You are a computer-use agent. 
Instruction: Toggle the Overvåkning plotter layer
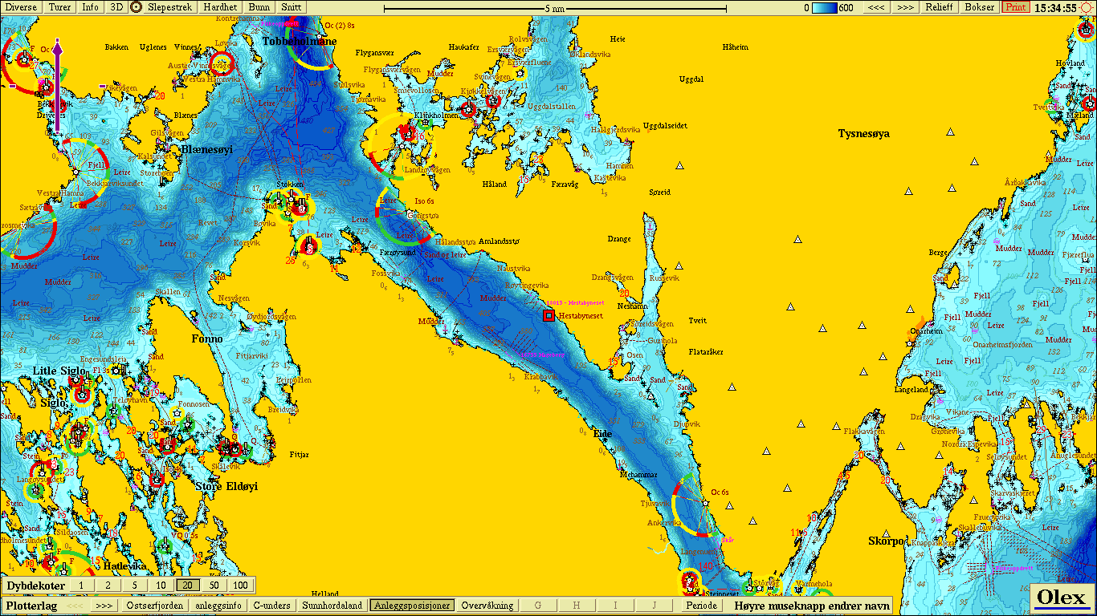coord(487,606)
